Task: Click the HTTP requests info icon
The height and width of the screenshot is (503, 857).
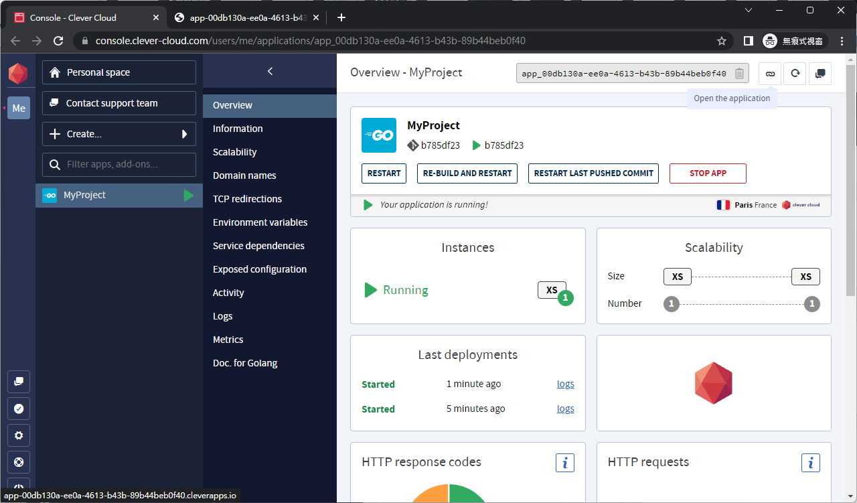Action: coord(811,462)
